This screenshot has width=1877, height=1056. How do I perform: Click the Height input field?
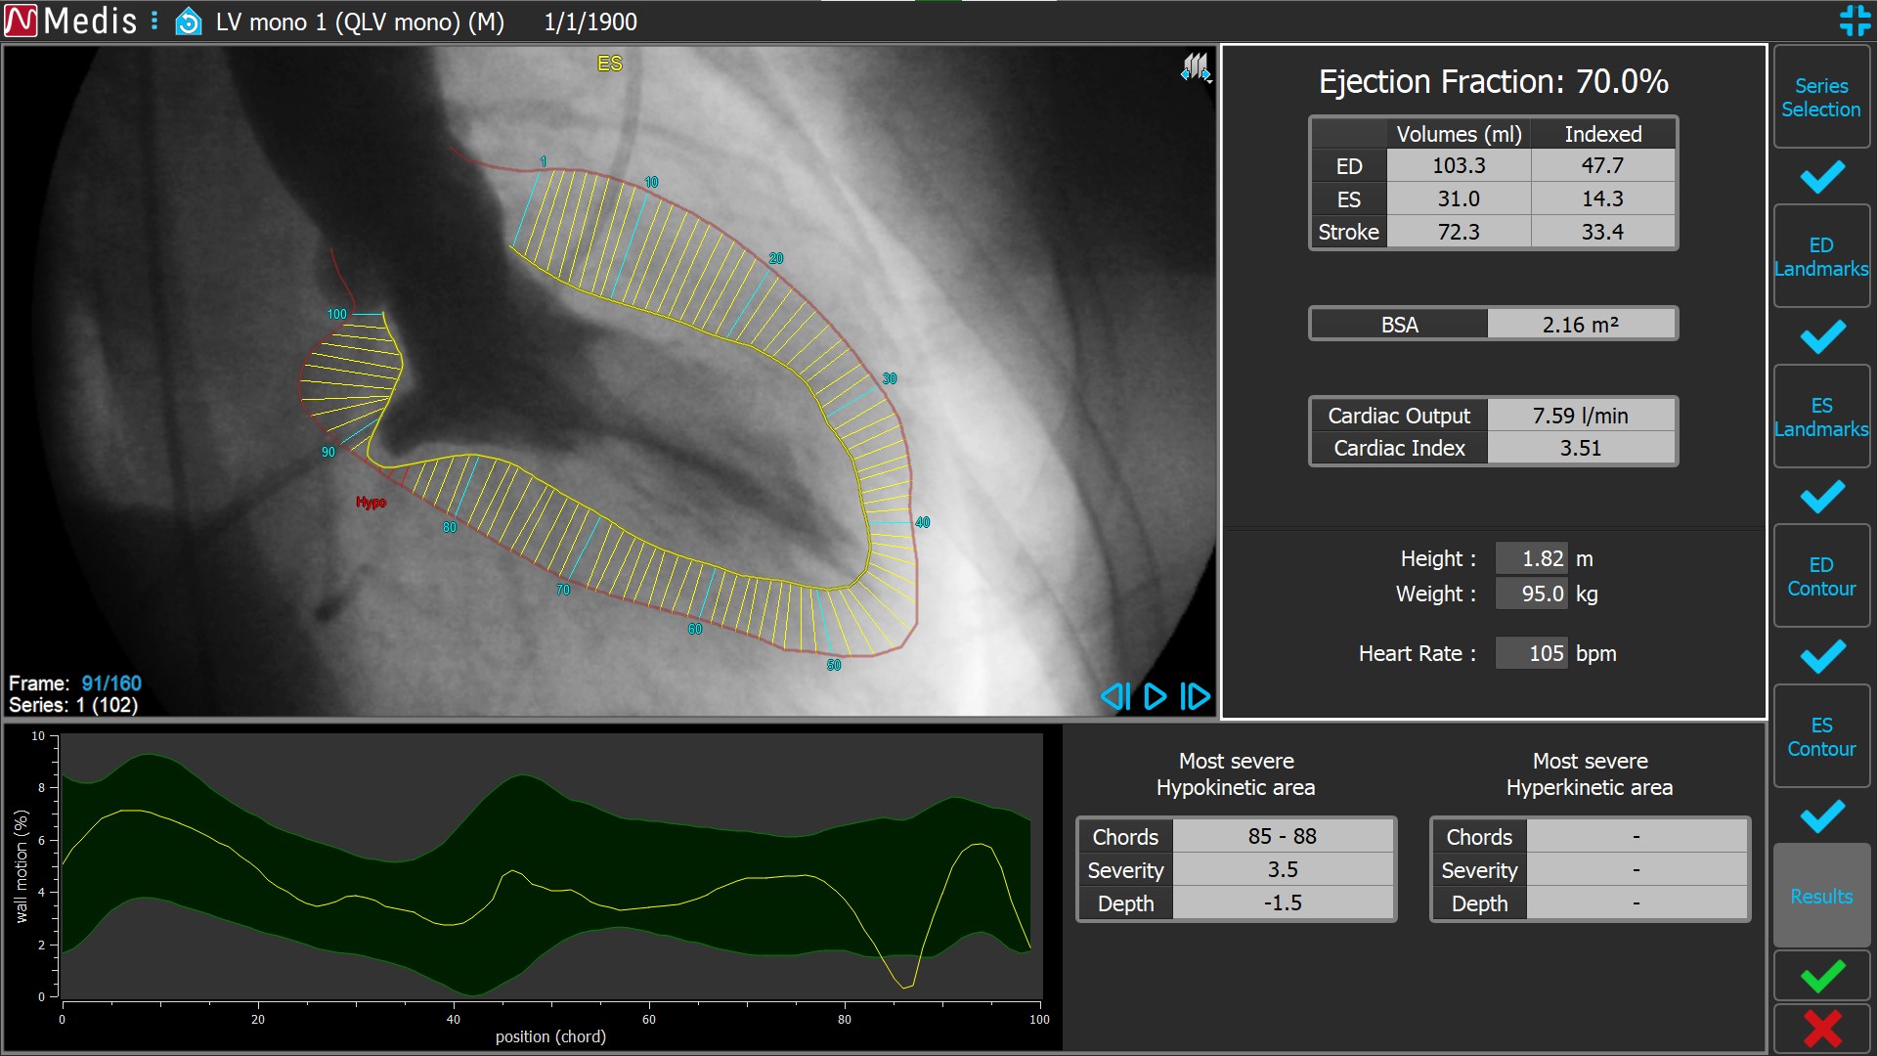1532,558
